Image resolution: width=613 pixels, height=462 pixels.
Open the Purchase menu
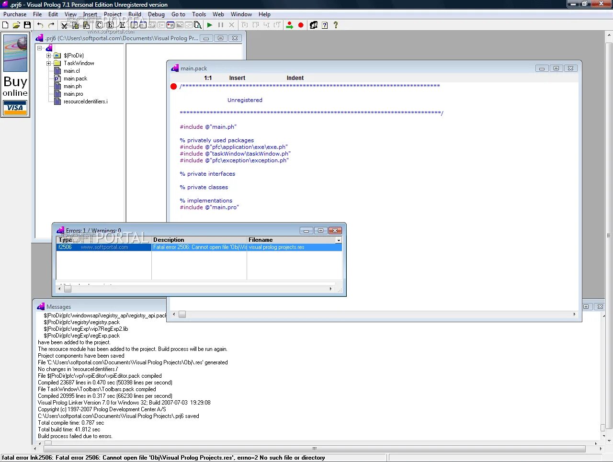[x=15, y=14]
